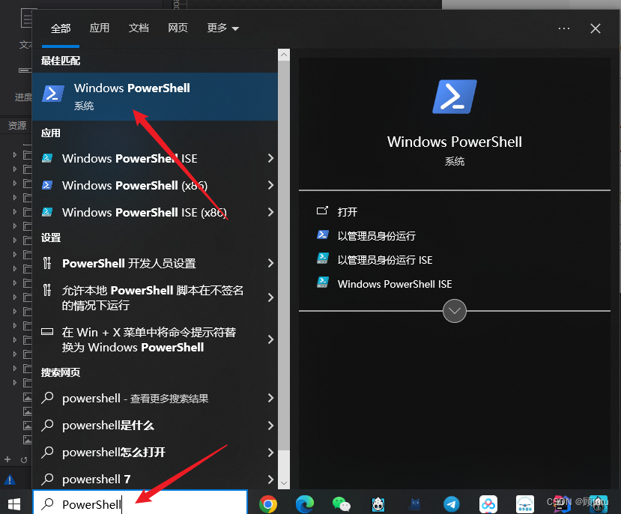
Task: Expand the Windows PowerShell (x86) row chevron
Action: tap(270, 185)
